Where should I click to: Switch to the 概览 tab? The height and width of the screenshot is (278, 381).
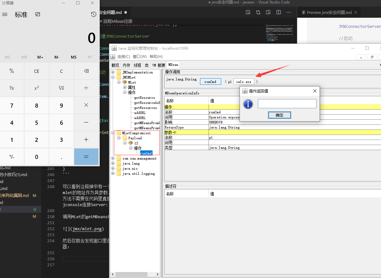116,65
